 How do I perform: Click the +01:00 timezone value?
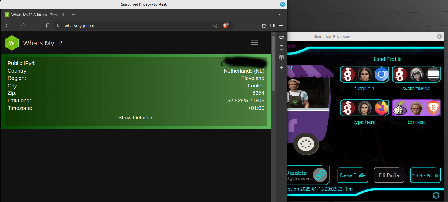pos(256,108)
